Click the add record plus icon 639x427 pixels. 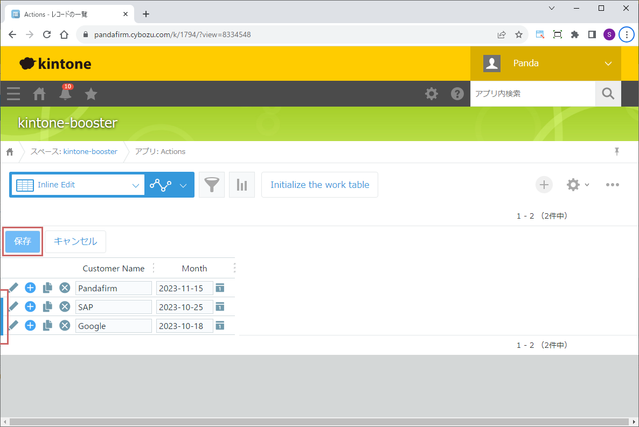pyautogui.click(x=544, y=185)
